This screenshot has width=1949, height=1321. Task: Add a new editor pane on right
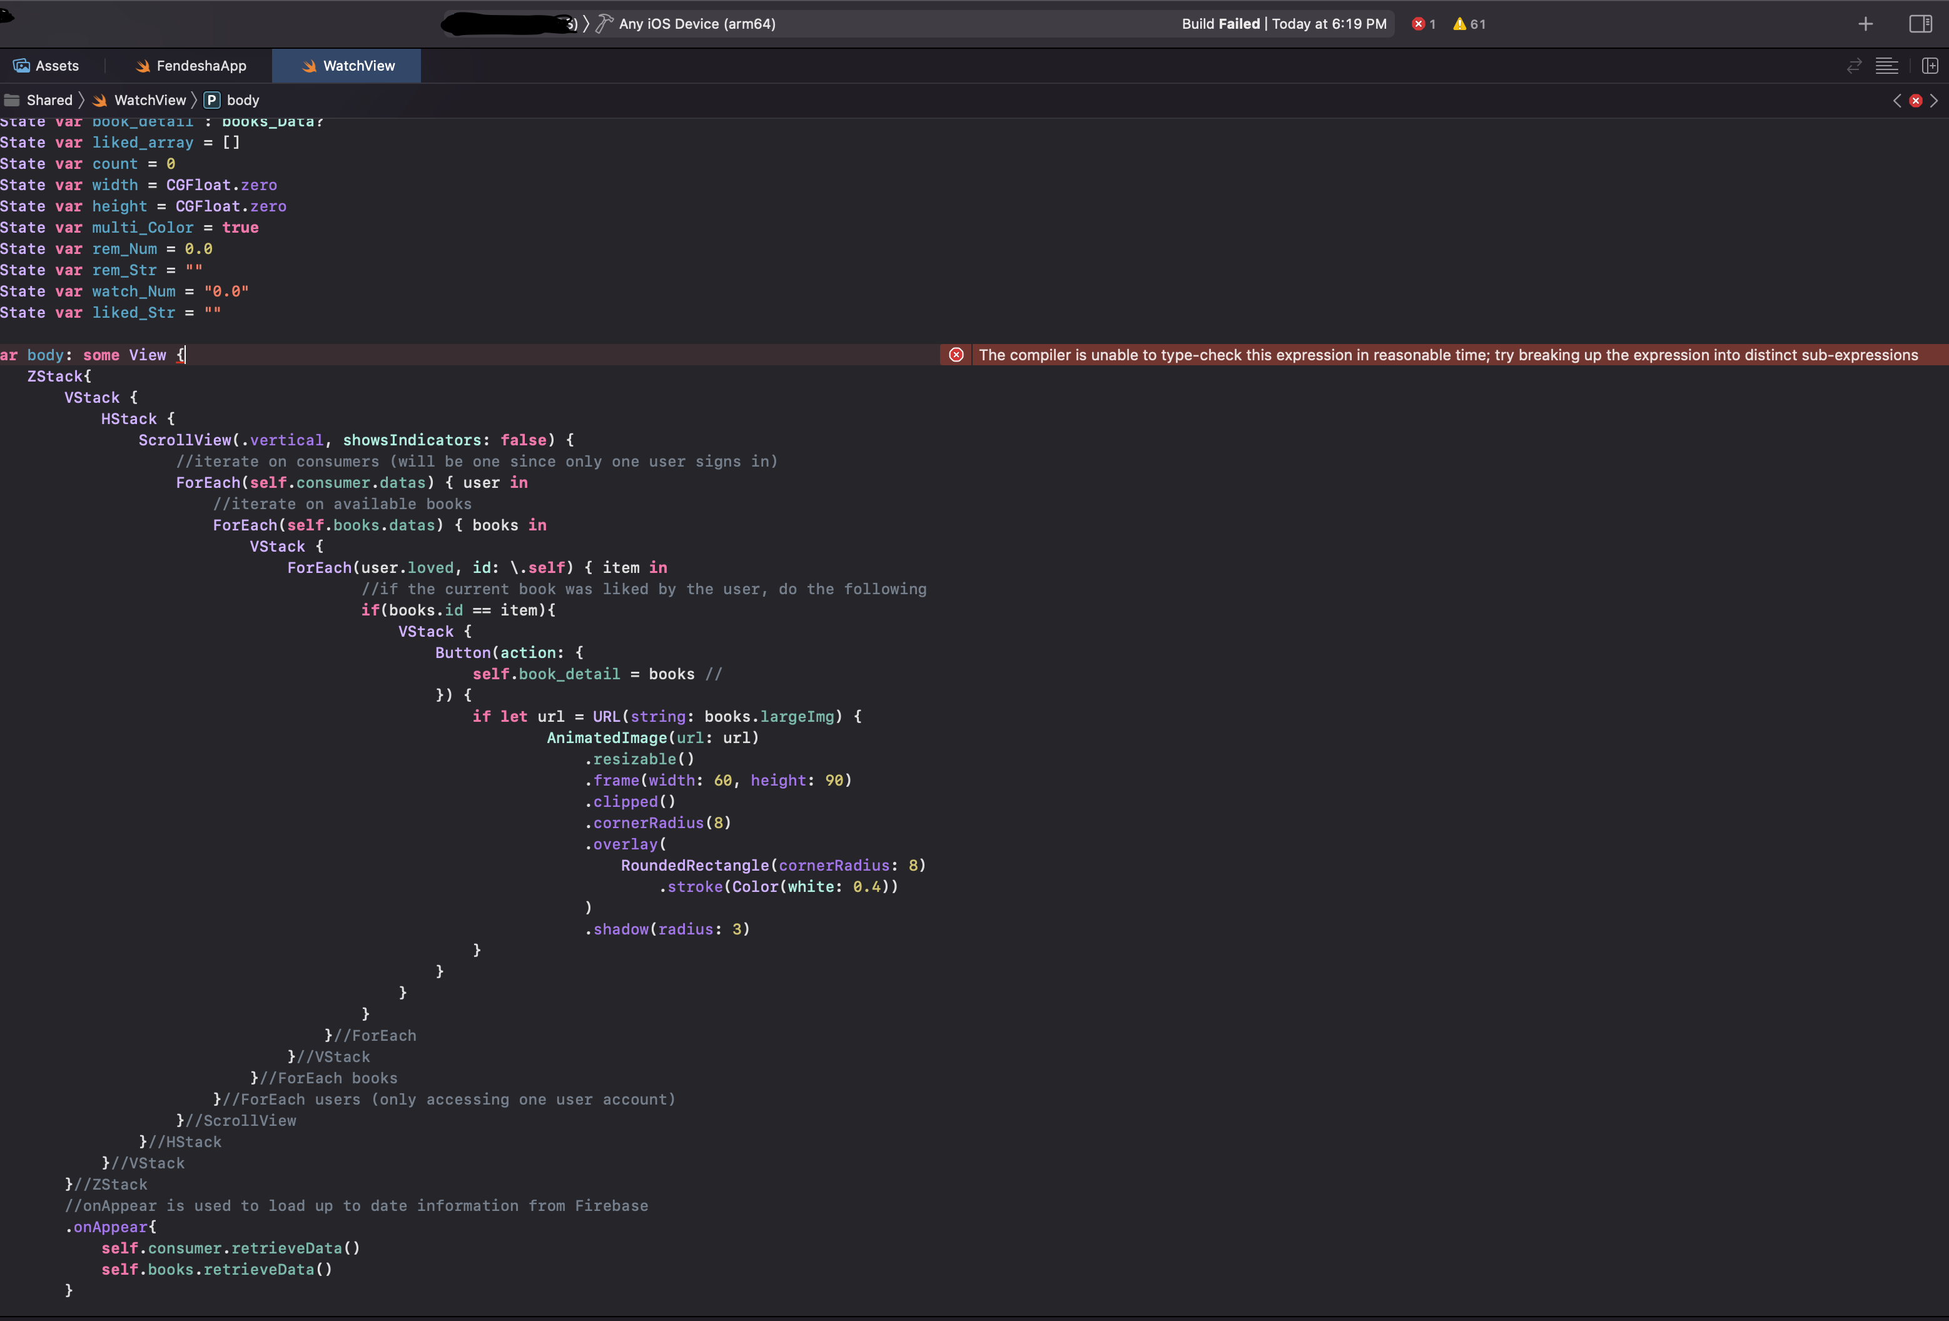click(x=1930, y=66)
